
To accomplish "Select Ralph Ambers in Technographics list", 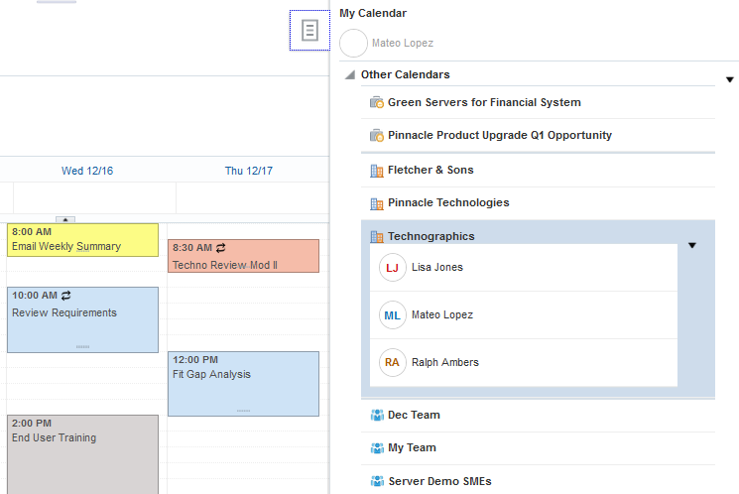I will pos(444,362).
